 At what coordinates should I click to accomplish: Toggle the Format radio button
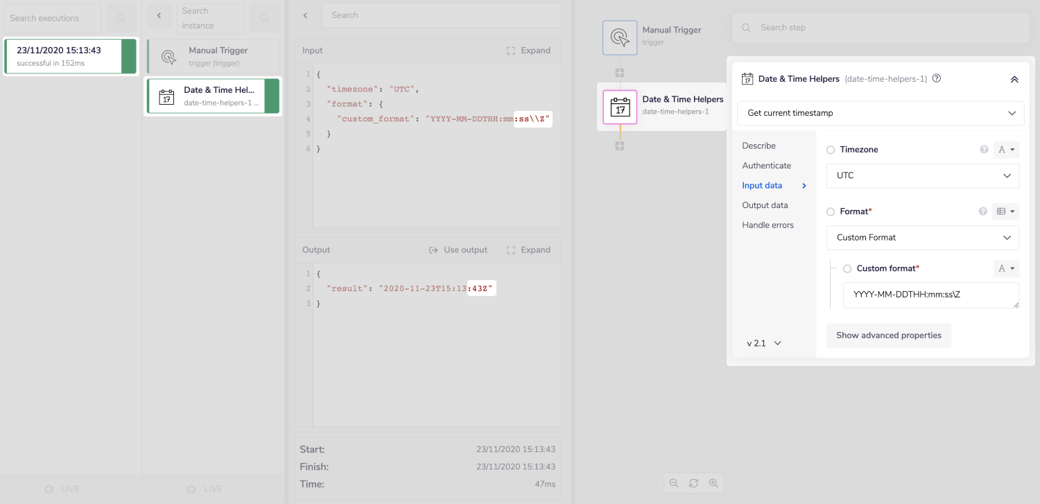[831, 211]
